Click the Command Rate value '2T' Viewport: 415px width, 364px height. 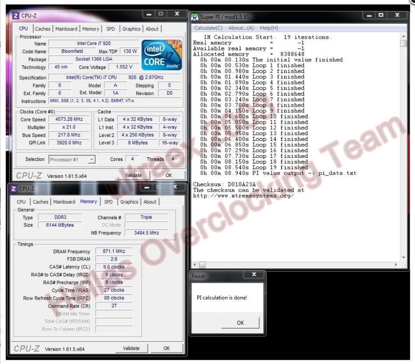[x=114, y=306]
